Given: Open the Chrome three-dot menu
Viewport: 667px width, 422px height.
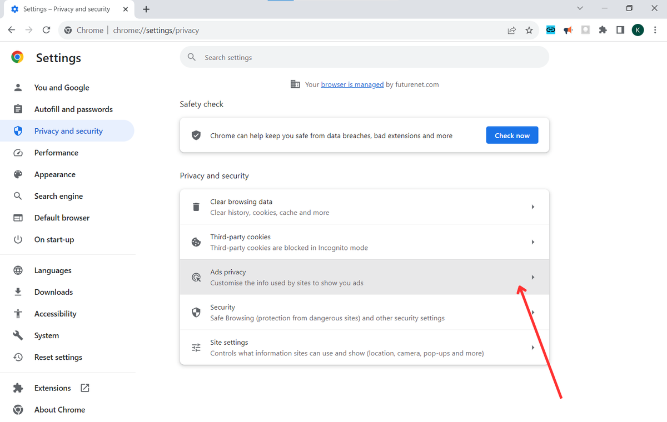Looking at the screenshot, I should (x=655, y=30).
